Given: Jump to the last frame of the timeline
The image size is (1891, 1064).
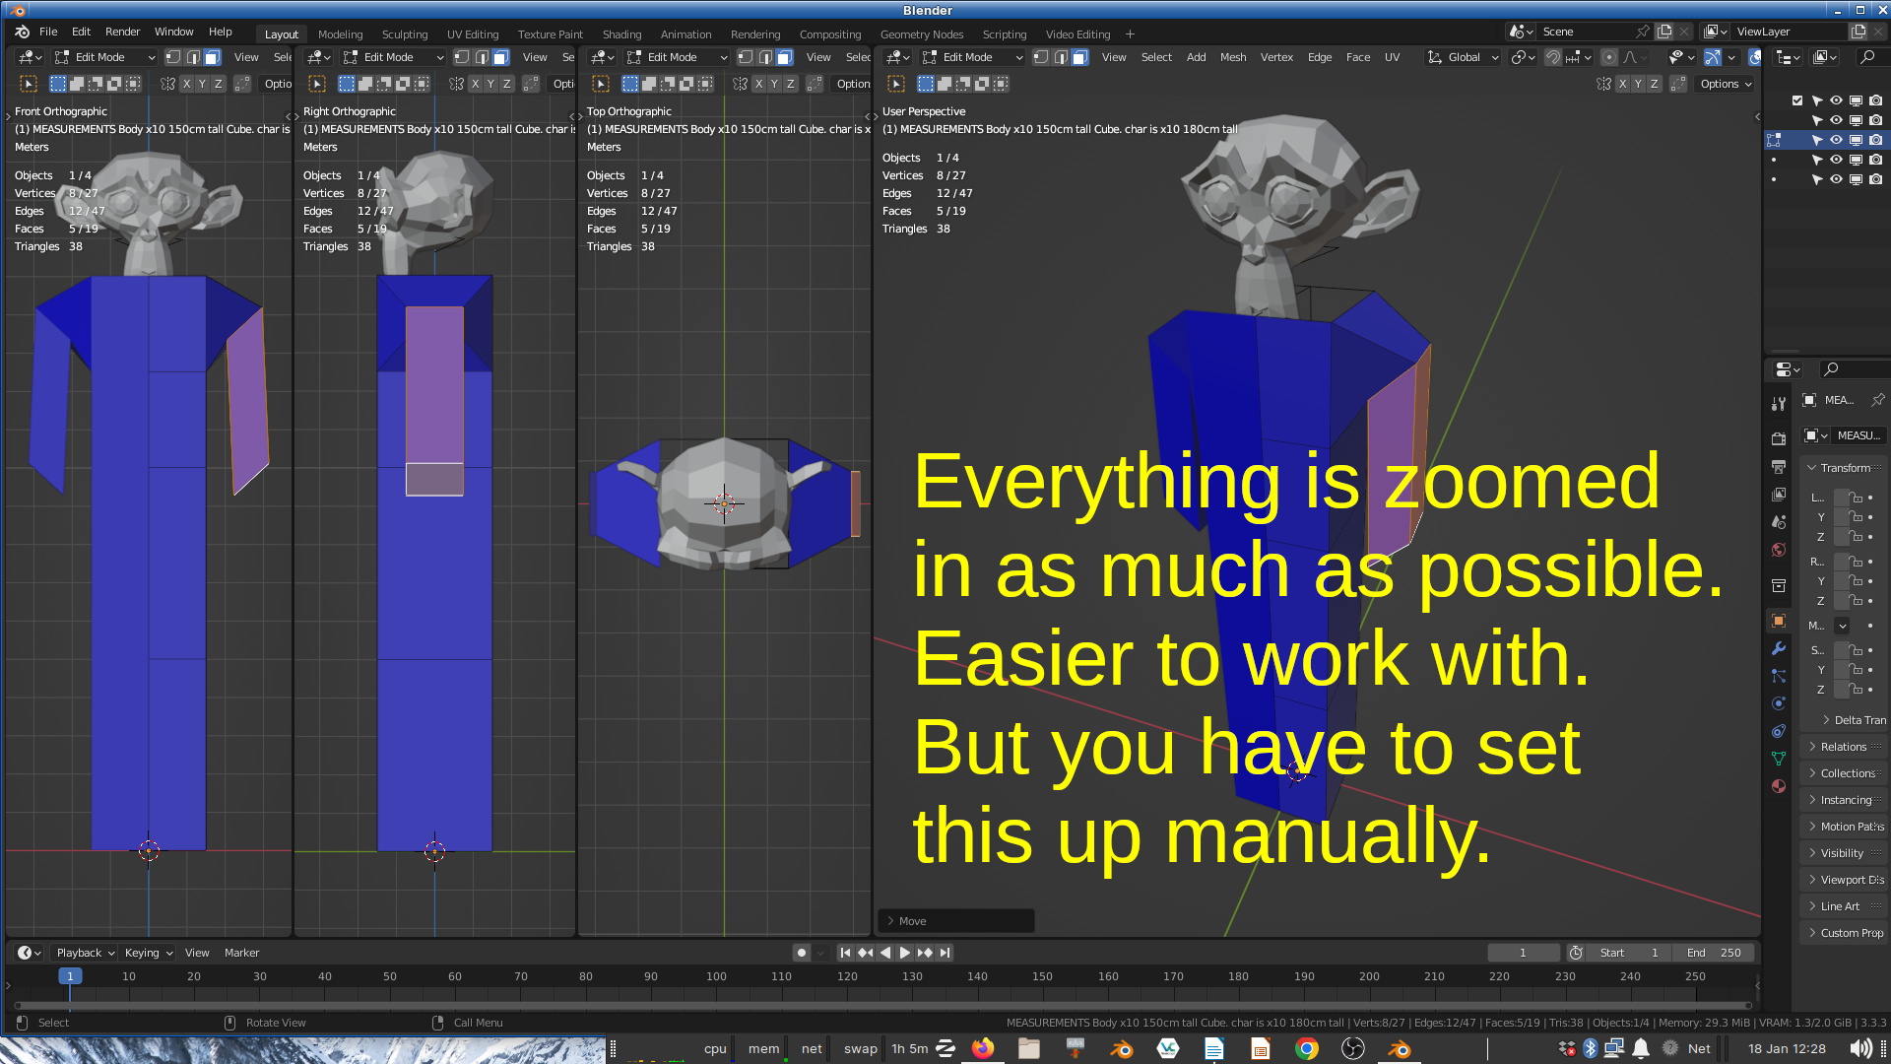Looking at the screenshot, I should pyautogui.click(x=945, y=953).
